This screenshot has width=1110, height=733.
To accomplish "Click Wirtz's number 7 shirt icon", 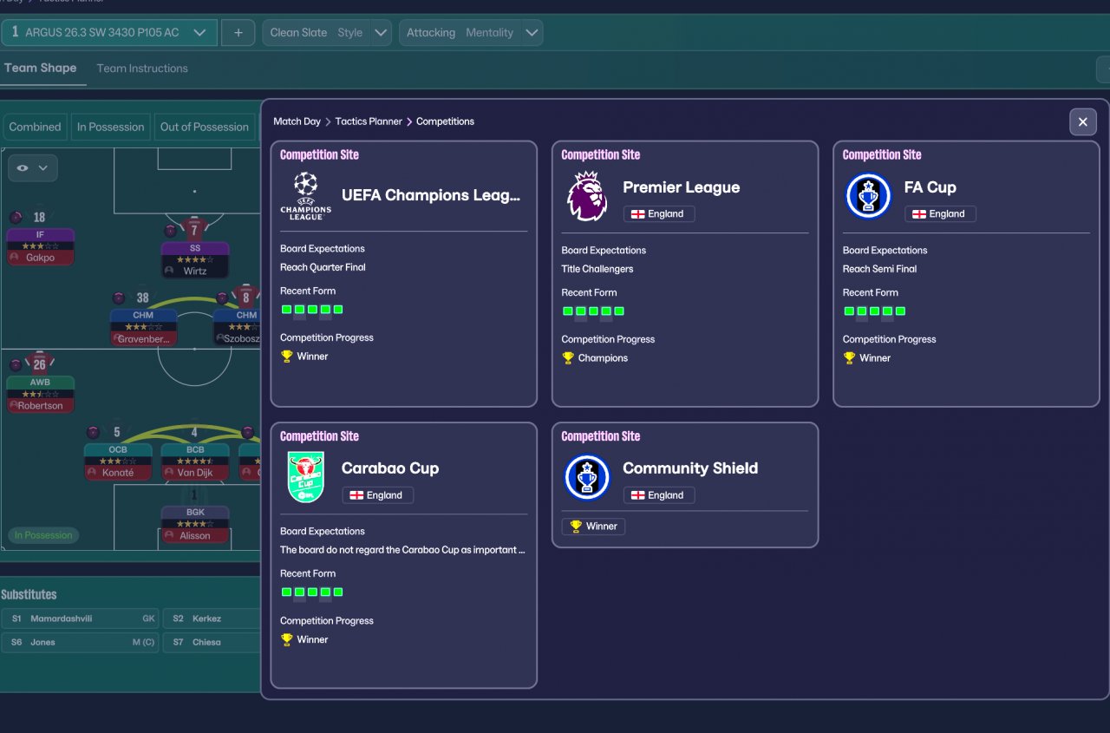I will 194,229.
